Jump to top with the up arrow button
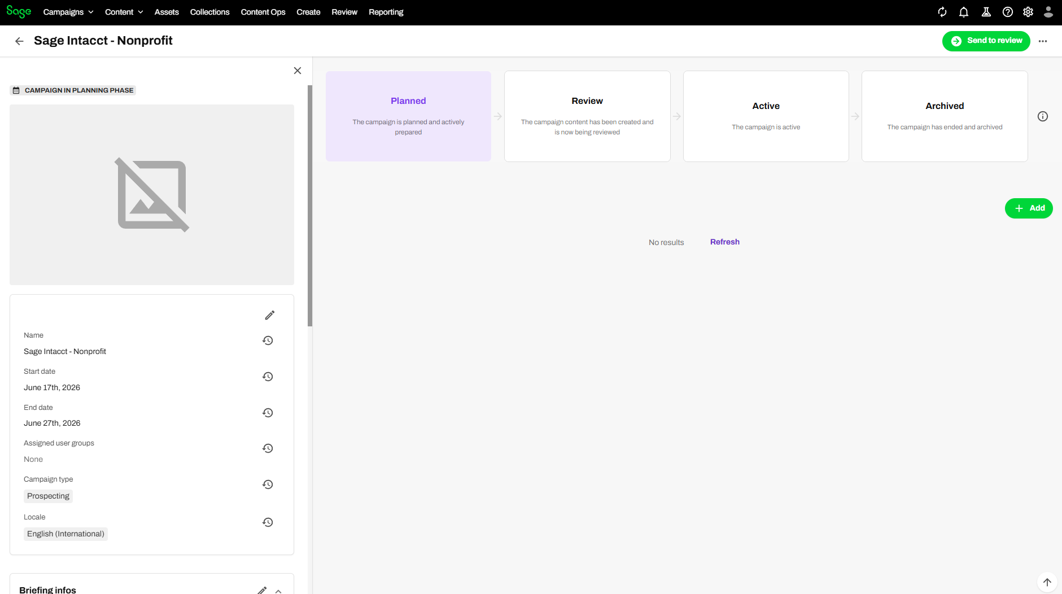The height and width of the screenshot is (594, 1062). coord(1047,582)
